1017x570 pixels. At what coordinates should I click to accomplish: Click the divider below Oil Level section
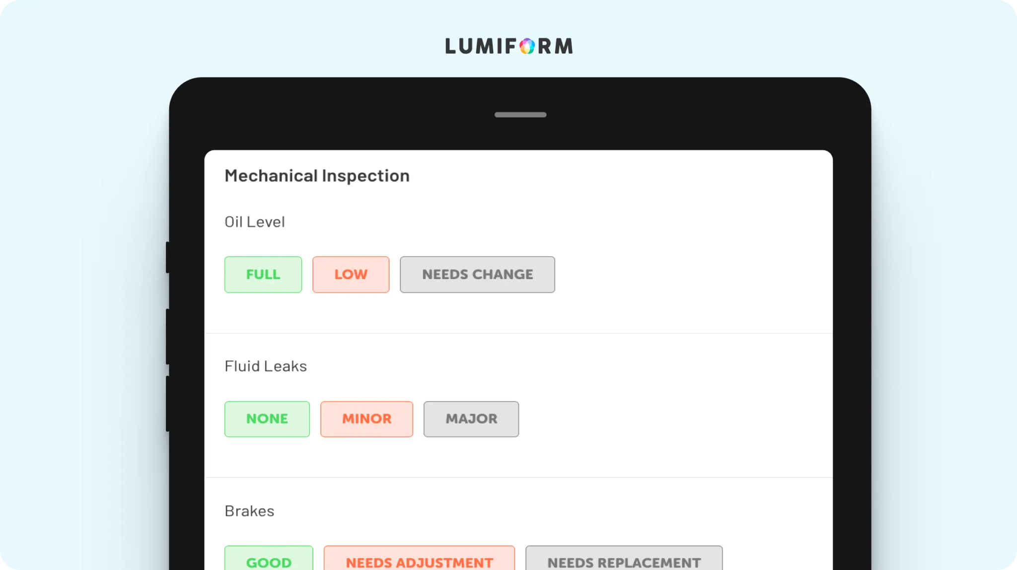tap(518, 333)
